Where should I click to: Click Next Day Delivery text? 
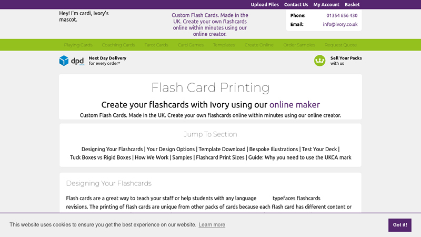coord(107,58)
